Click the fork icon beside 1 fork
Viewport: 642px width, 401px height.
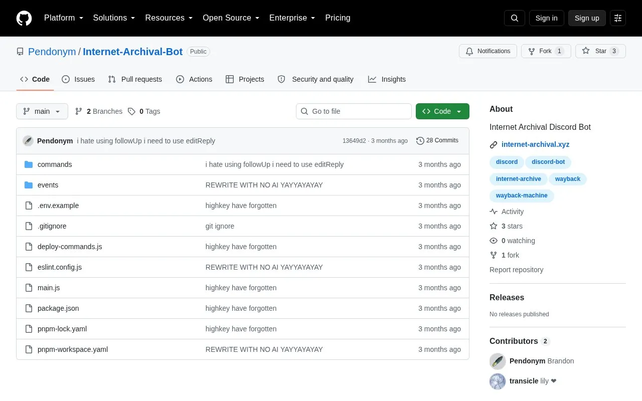tap(494, 255)
